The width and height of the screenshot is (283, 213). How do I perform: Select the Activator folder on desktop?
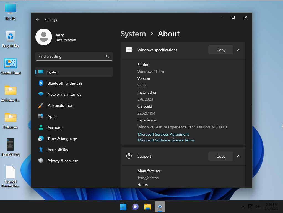coord(11,93)
